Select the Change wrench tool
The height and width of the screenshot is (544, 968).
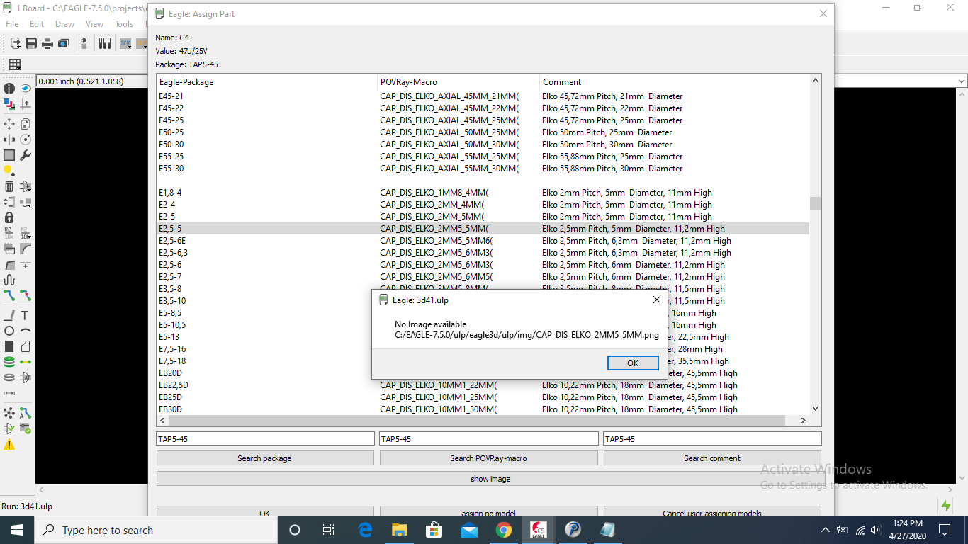click(x=26, y=155)
